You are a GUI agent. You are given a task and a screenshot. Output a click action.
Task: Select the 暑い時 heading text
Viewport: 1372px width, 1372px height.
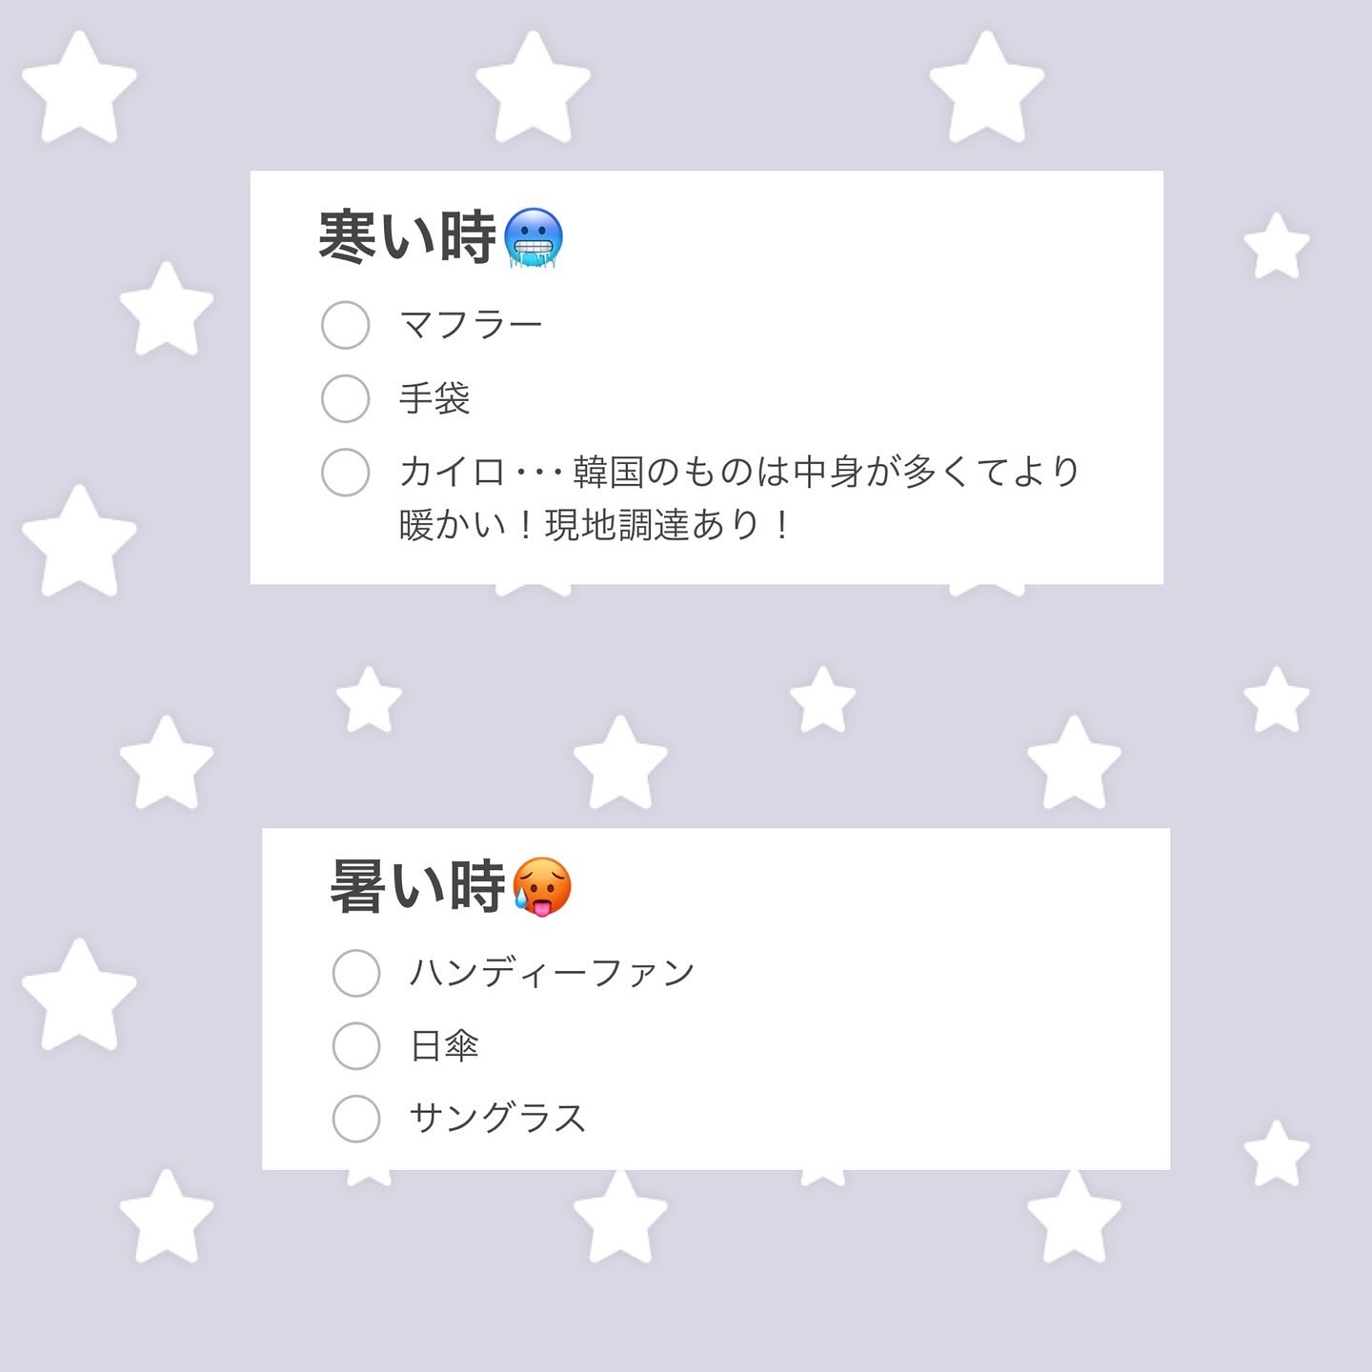click(x=417, y=886)
